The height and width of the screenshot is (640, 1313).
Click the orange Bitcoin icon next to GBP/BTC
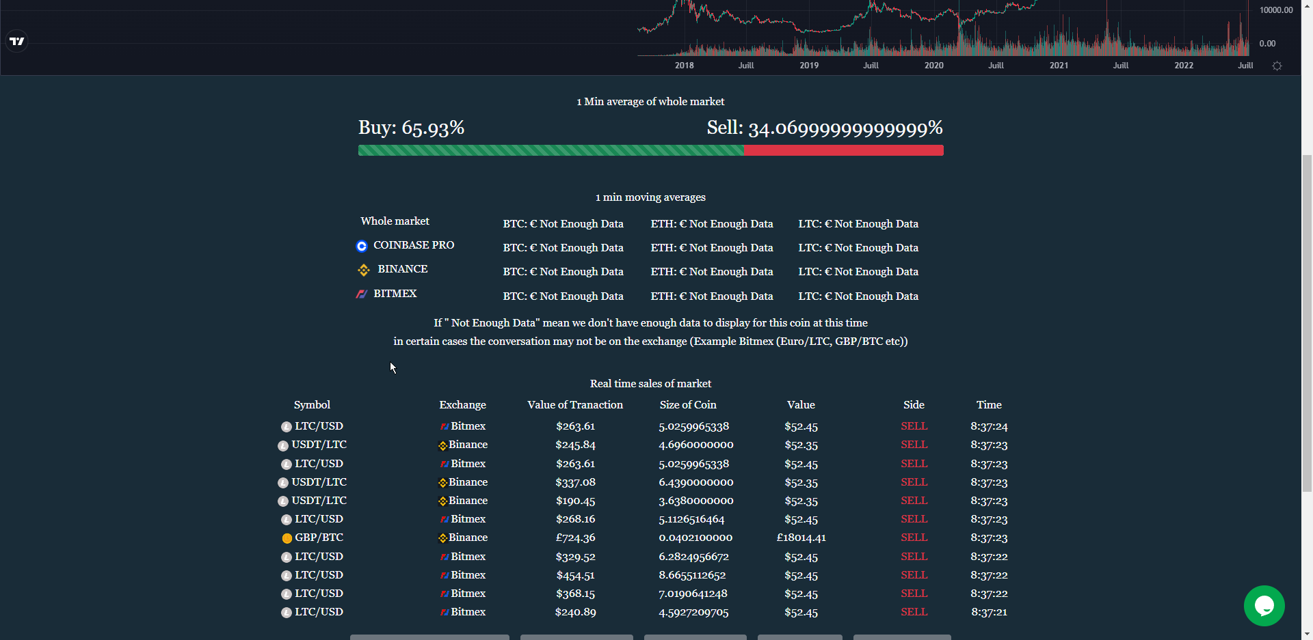click(287, 538)
